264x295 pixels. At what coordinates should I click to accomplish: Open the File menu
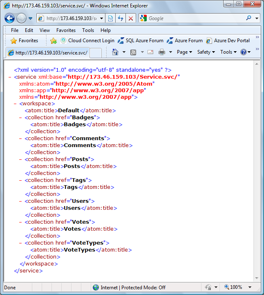coord(15,30)
